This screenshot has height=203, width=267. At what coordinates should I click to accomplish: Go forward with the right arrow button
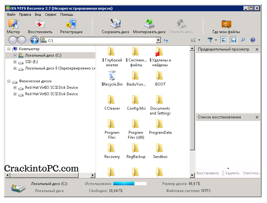pos(22,40)
